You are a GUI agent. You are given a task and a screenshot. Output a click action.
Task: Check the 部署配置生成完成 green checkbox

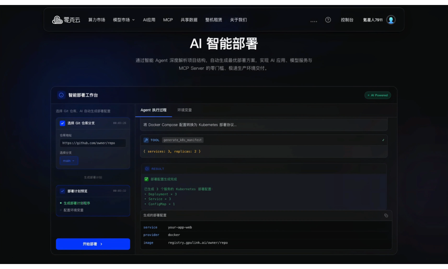click(x=146, y=179)
